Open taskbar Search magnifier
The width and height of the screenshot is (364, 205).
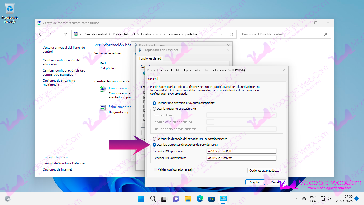[153, 199]
